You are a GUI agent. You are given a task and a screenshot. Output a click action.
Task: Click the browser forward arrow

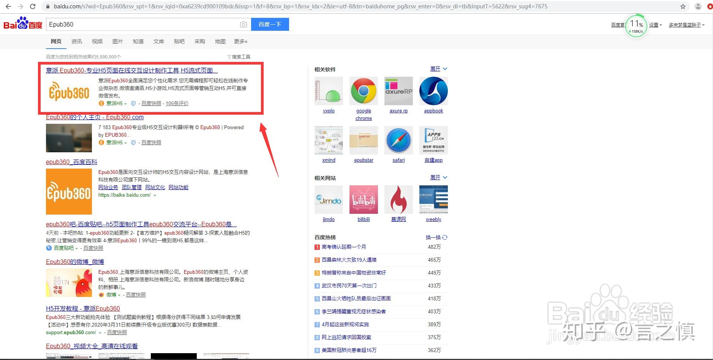21,6
